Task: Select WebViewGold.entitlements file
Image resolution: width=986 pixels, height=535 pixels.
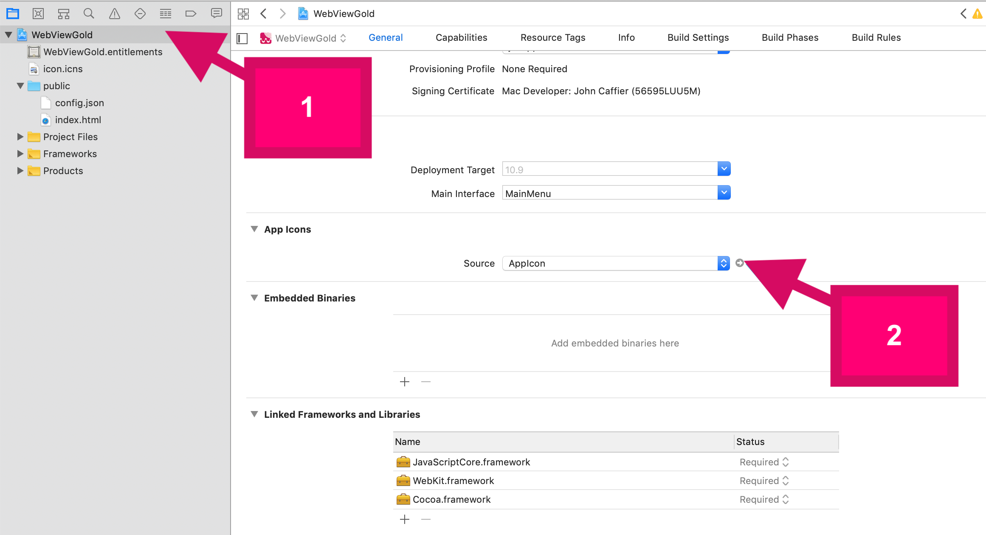Action: click(103, 52)
